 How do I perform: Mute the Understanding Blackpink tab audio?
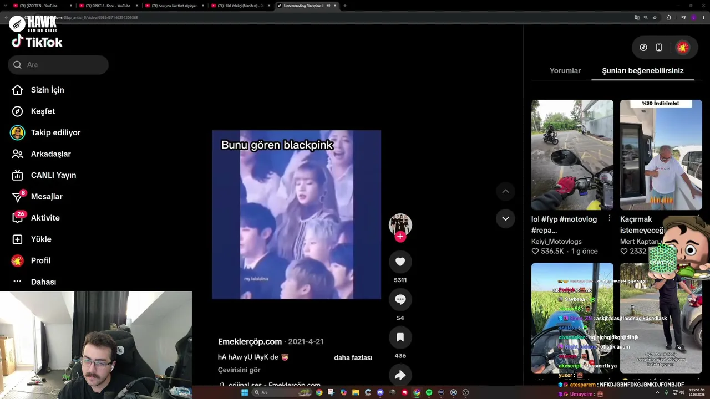pos(328,6)
